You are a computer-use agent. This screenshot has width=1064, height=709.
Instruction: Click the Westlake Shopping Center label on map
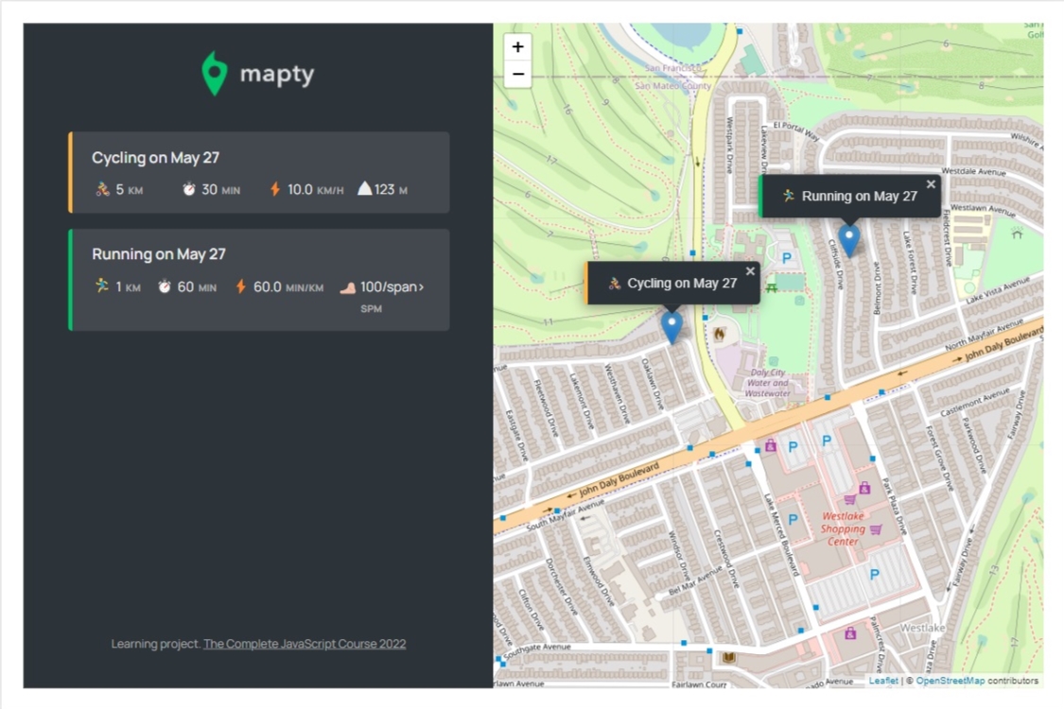843,528
